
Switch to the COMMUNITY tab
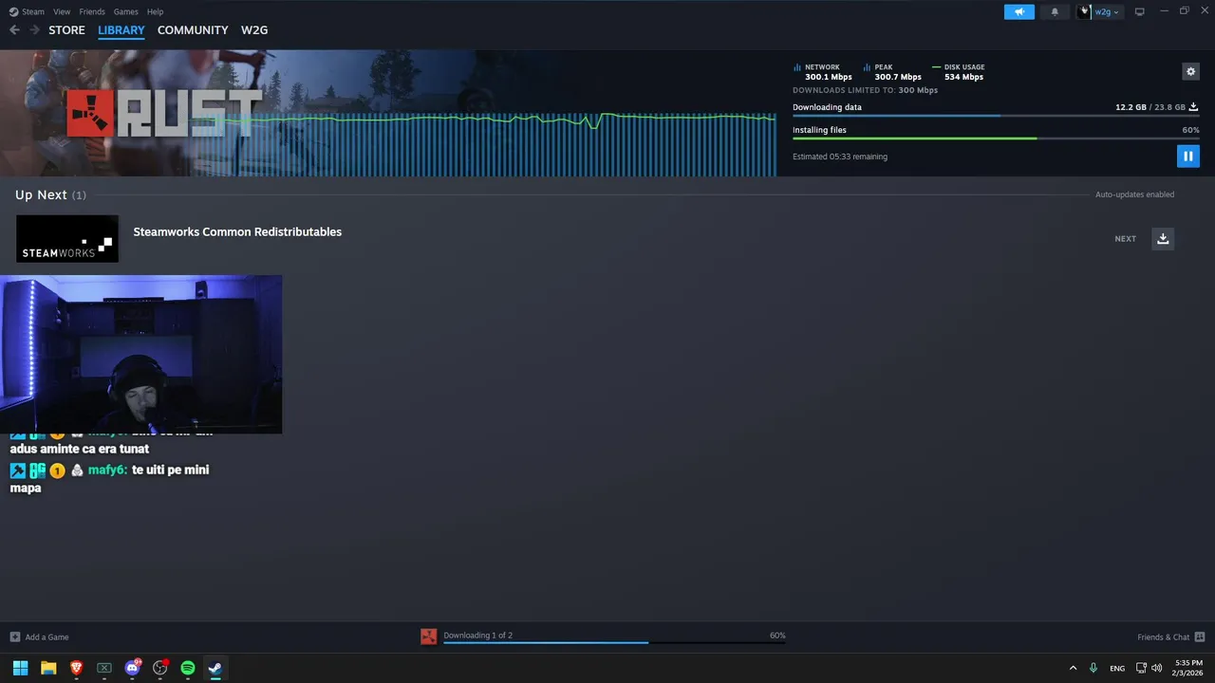[193, 30]
